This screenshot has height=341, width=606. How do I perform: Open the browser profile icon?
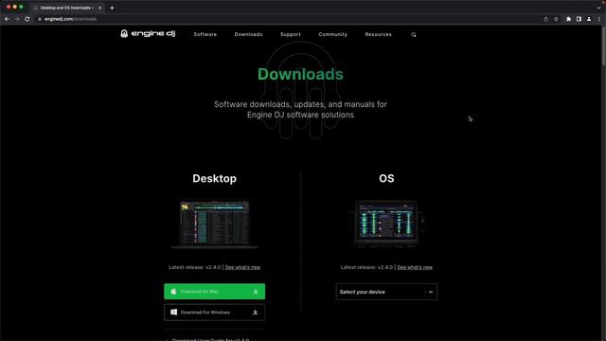click(x=589, y=19)
